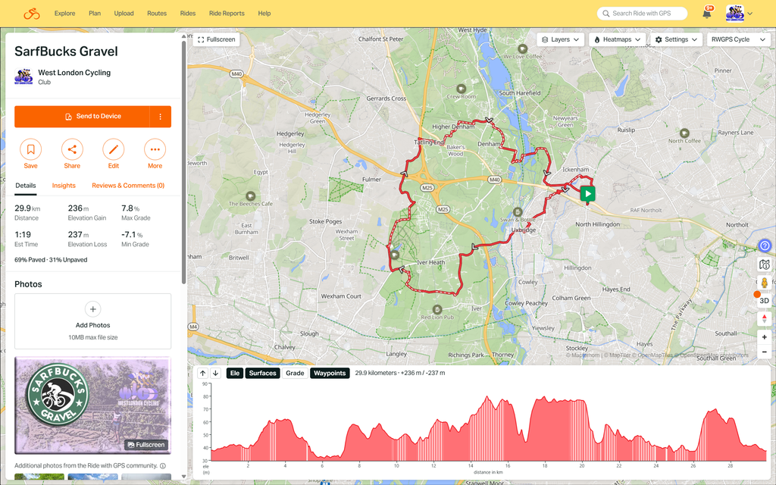Toggle Waypoints on the elevation graph
This screenshot has width=776, height=485.
[x=330, y=373]
